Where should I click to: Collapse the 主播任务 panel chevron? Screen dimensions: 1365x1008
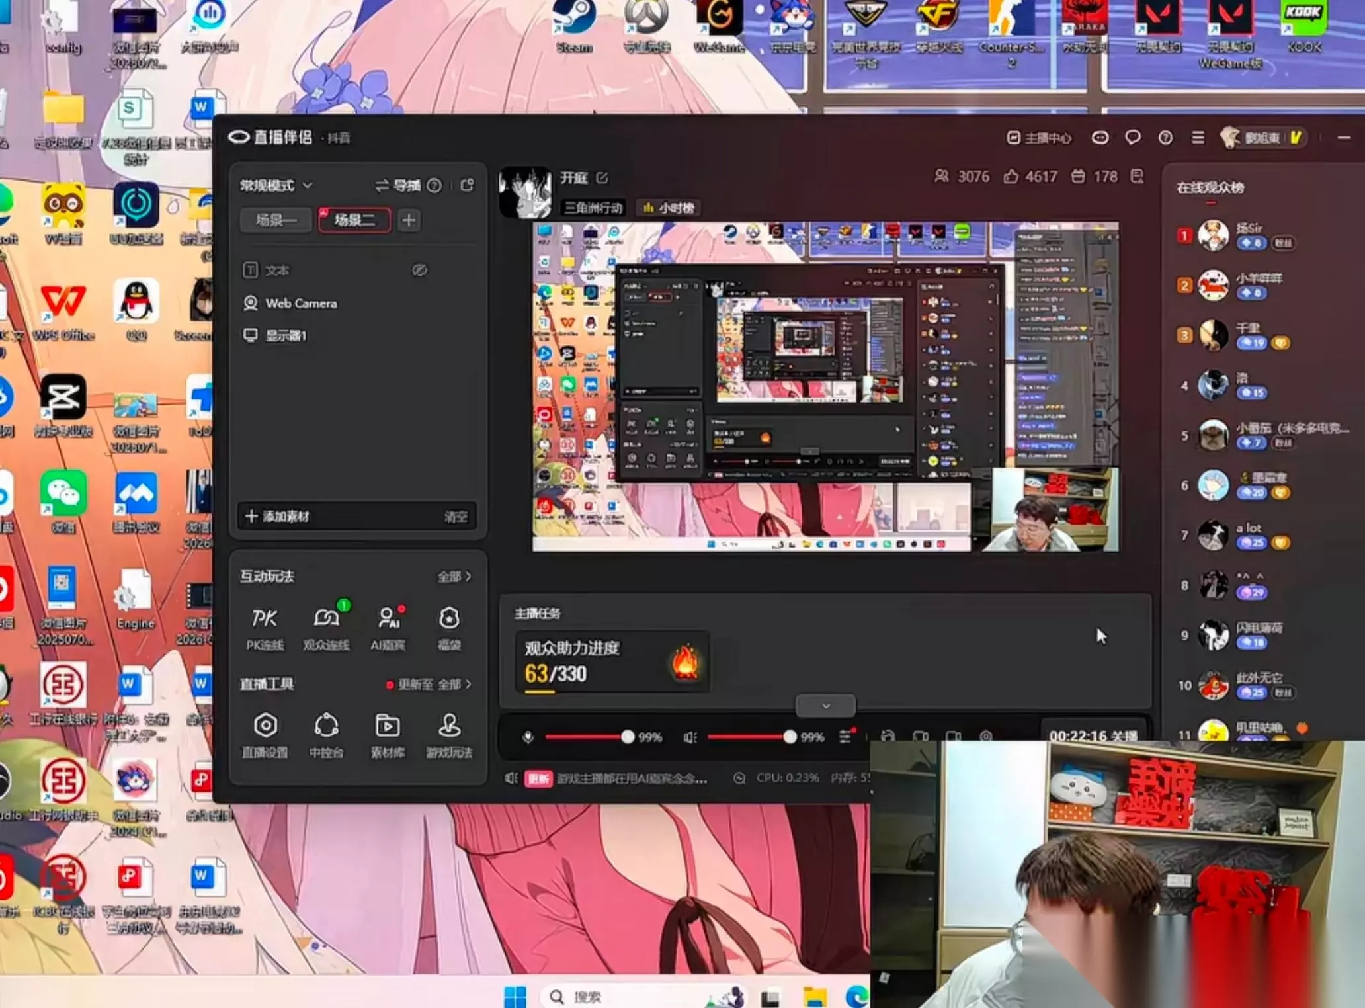click(x=825, y=706)
